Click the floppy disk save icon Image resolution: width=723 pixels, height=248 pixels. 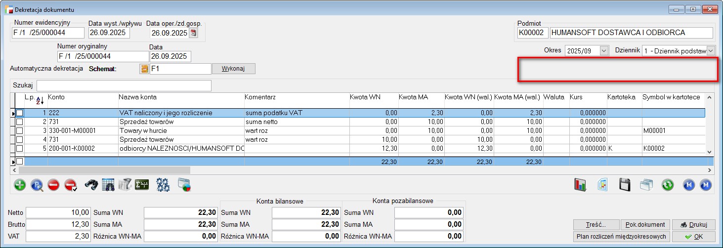(x=625, y=185)
